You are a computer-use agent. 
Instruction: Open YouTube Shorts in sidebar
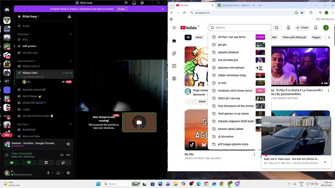click(x=174, y=54)
